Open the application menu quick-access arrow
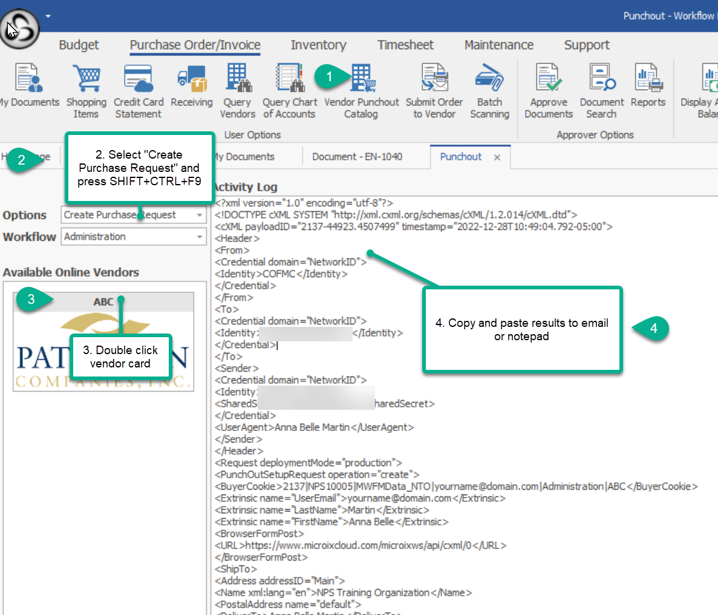Image resolution: width=718 pixels, height=615 pixels. 48,16
